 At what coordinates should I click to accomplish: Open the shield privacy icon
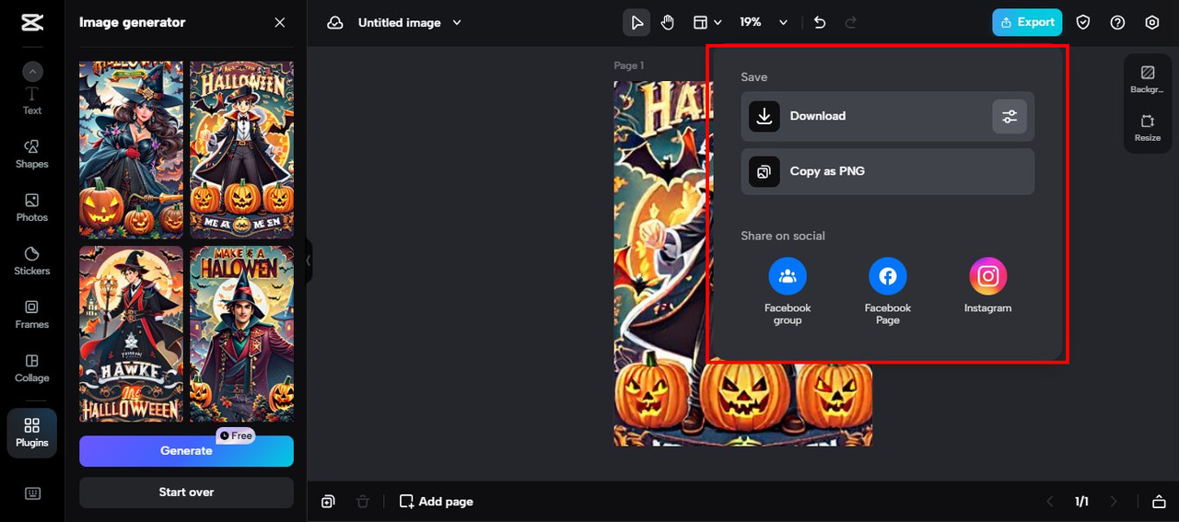click(x=1083, y=22)
